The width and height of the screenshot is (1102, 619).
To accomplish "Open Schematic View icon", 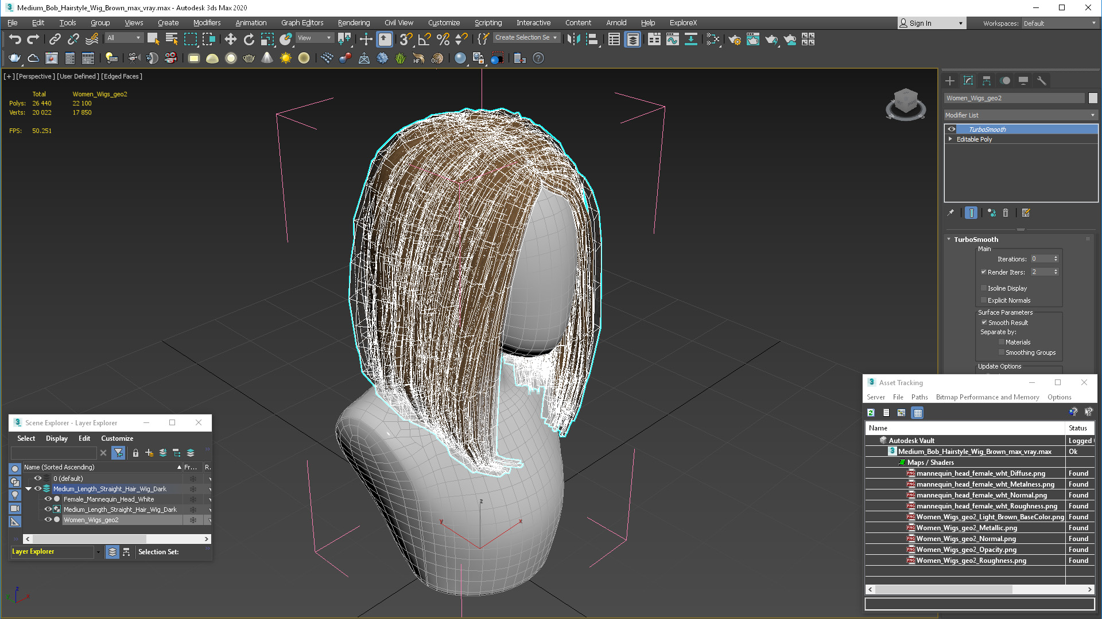I will [x=691, y=39].
